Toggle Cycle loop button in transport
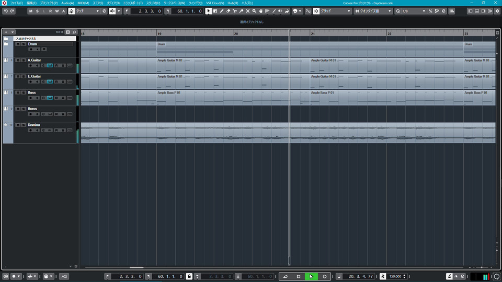 286,276
